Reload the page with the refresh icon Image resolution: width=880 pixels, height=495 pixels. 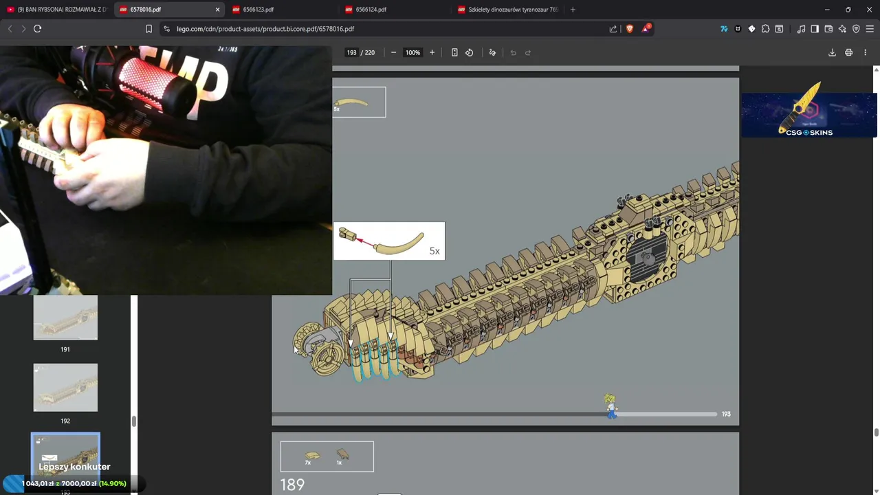37,29
